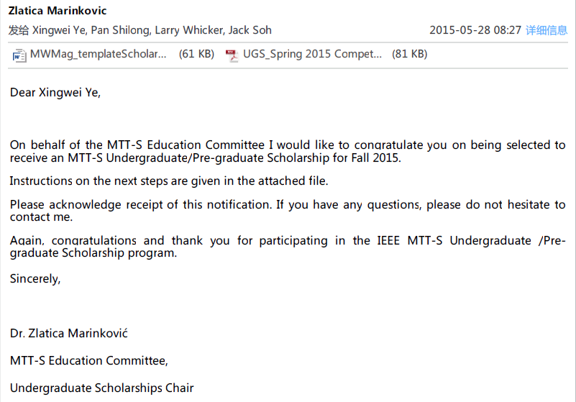Open the PDF attachment icon
576x402 pixels.
pyautogui.click(x=232, y=55)
